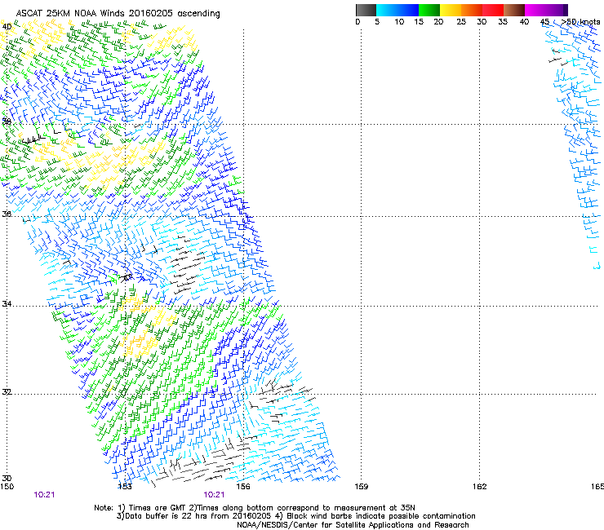Pick the red 30-35 knots color bar segment
Screen dimensions: 604x530
493,10
